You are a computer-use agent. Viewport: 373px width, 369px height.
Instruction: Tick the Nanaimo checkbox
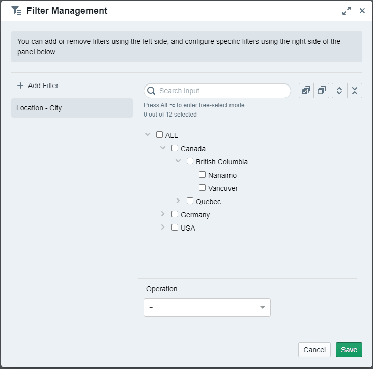coord(203,175)
